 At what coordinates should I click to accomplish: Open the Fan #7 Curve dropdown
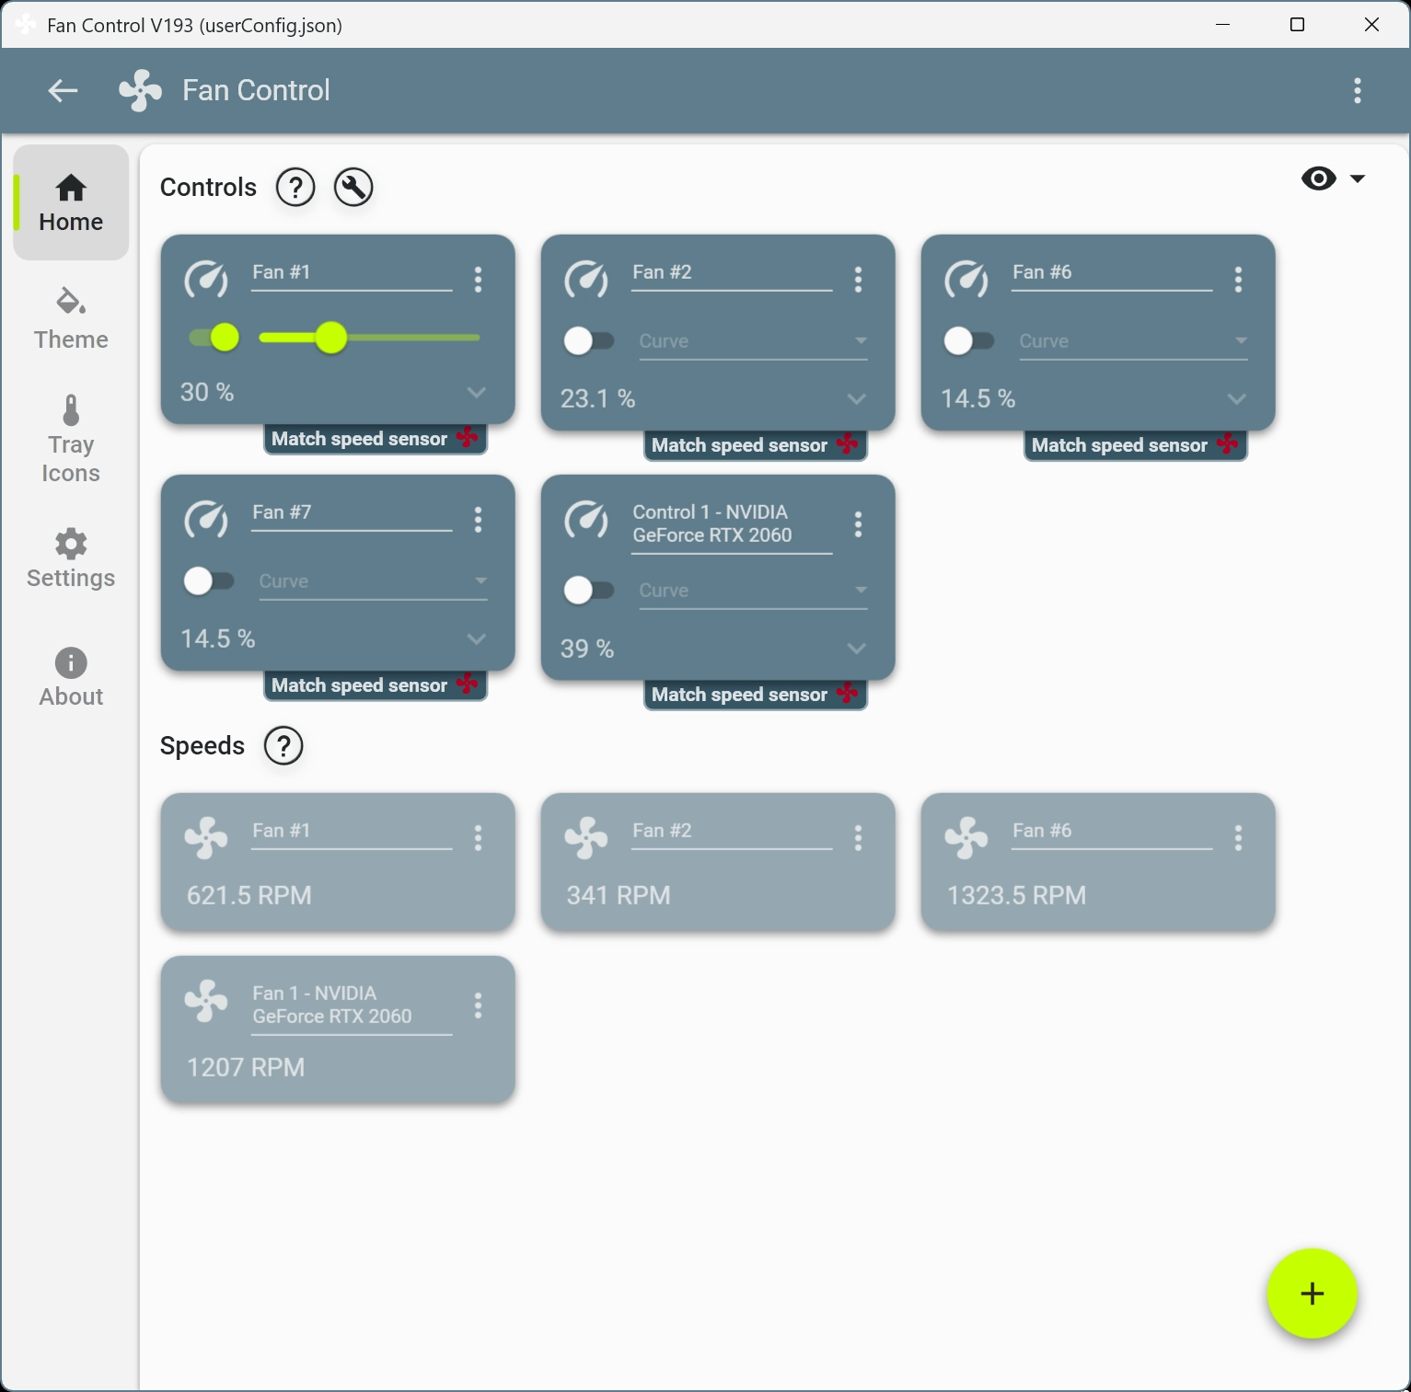373,581
